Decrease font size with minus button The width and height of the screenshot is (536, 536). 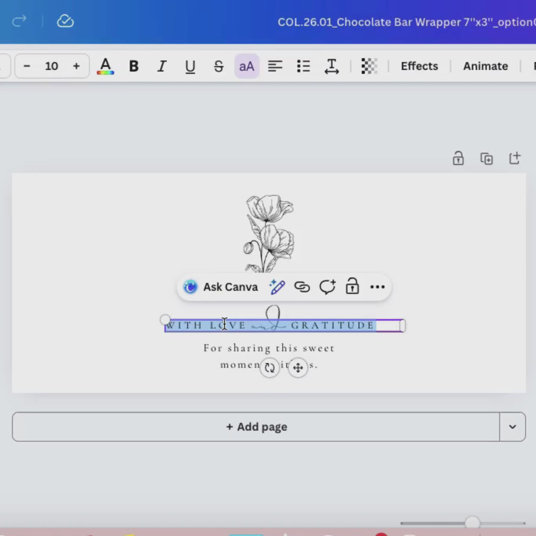point(27,66)
